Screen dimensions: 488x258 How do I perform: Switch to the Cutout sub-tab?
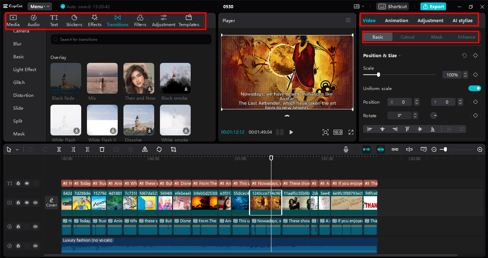coord(407,37)
